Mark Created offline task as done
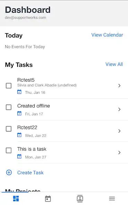The image size is (128, 205). (9, 107)
